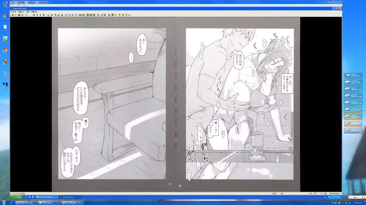The image size is (366, 205).
Task: Jump to first page with toolbar arrow
Action: point(34,15)
